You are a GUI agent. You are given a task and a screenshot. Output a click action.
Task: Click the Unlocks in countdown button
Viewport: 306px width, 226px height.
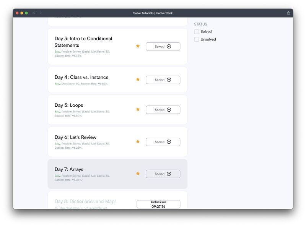[x=158, y=204]
